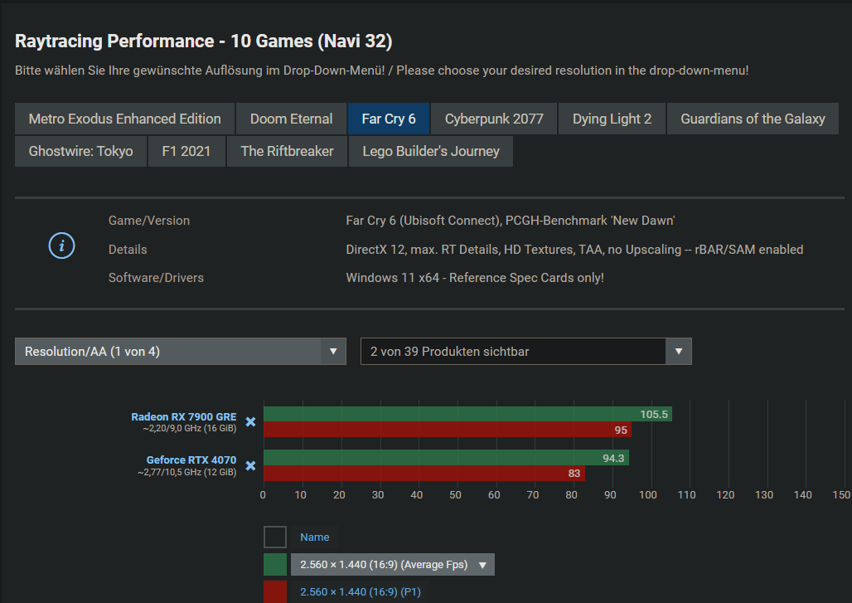Click the axis label '100'
Image resolution: width=852 pixels, height=603 pixels.
point(647,495)
